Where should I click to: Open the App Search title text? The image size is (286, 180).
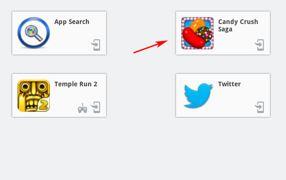(72, 22)
